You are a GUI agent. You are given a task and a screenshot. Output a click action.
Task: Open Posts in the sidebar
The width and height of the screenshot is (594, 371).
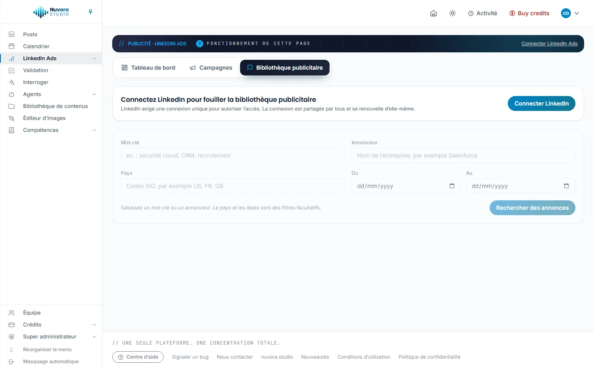[51, 34]
